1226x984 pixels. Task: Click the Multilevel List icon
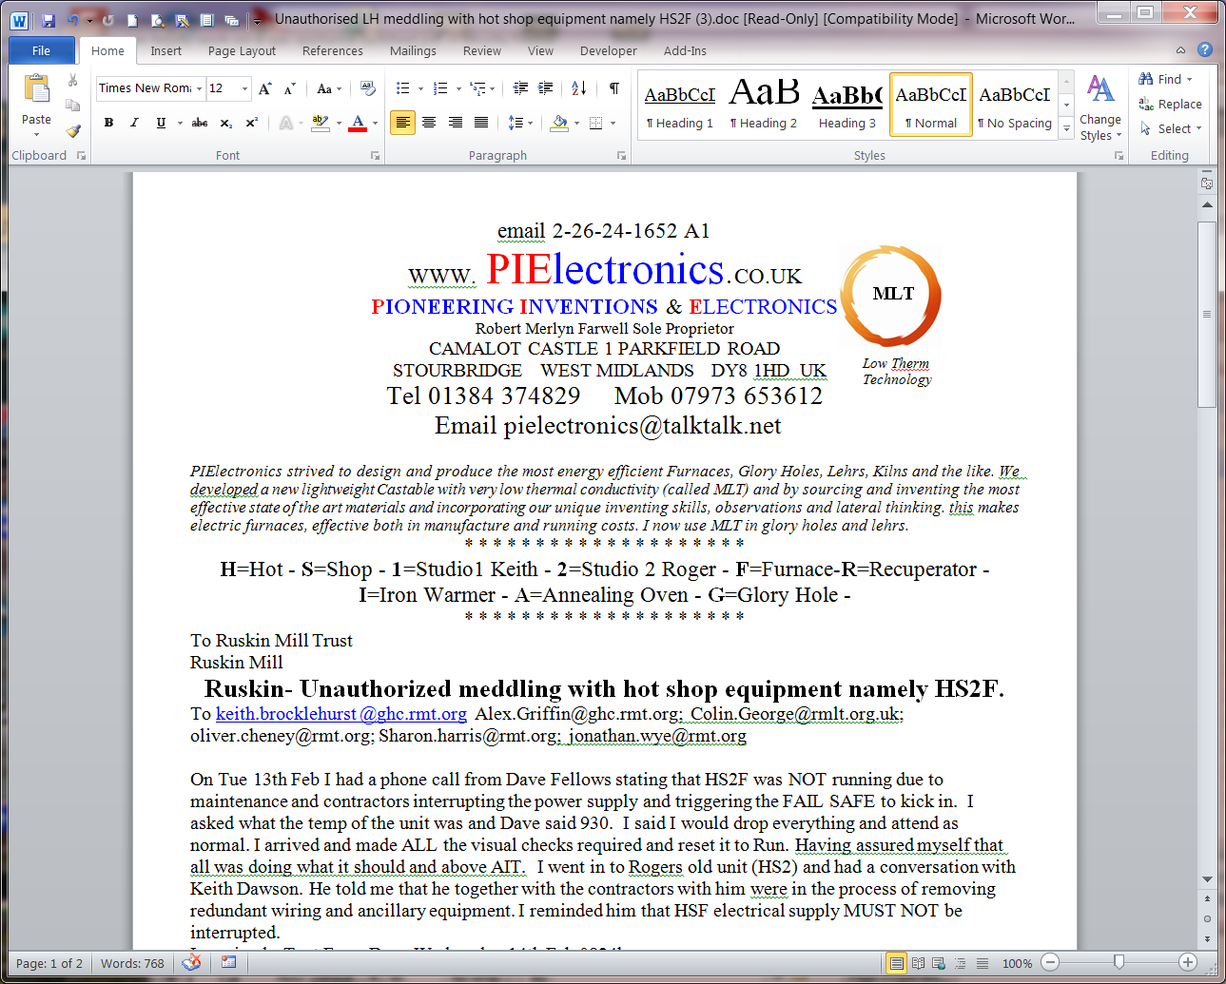477,88
